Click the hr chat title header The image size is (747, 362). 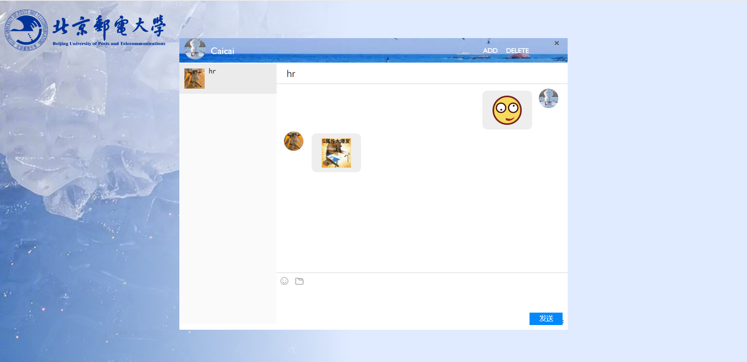[291, 74]
